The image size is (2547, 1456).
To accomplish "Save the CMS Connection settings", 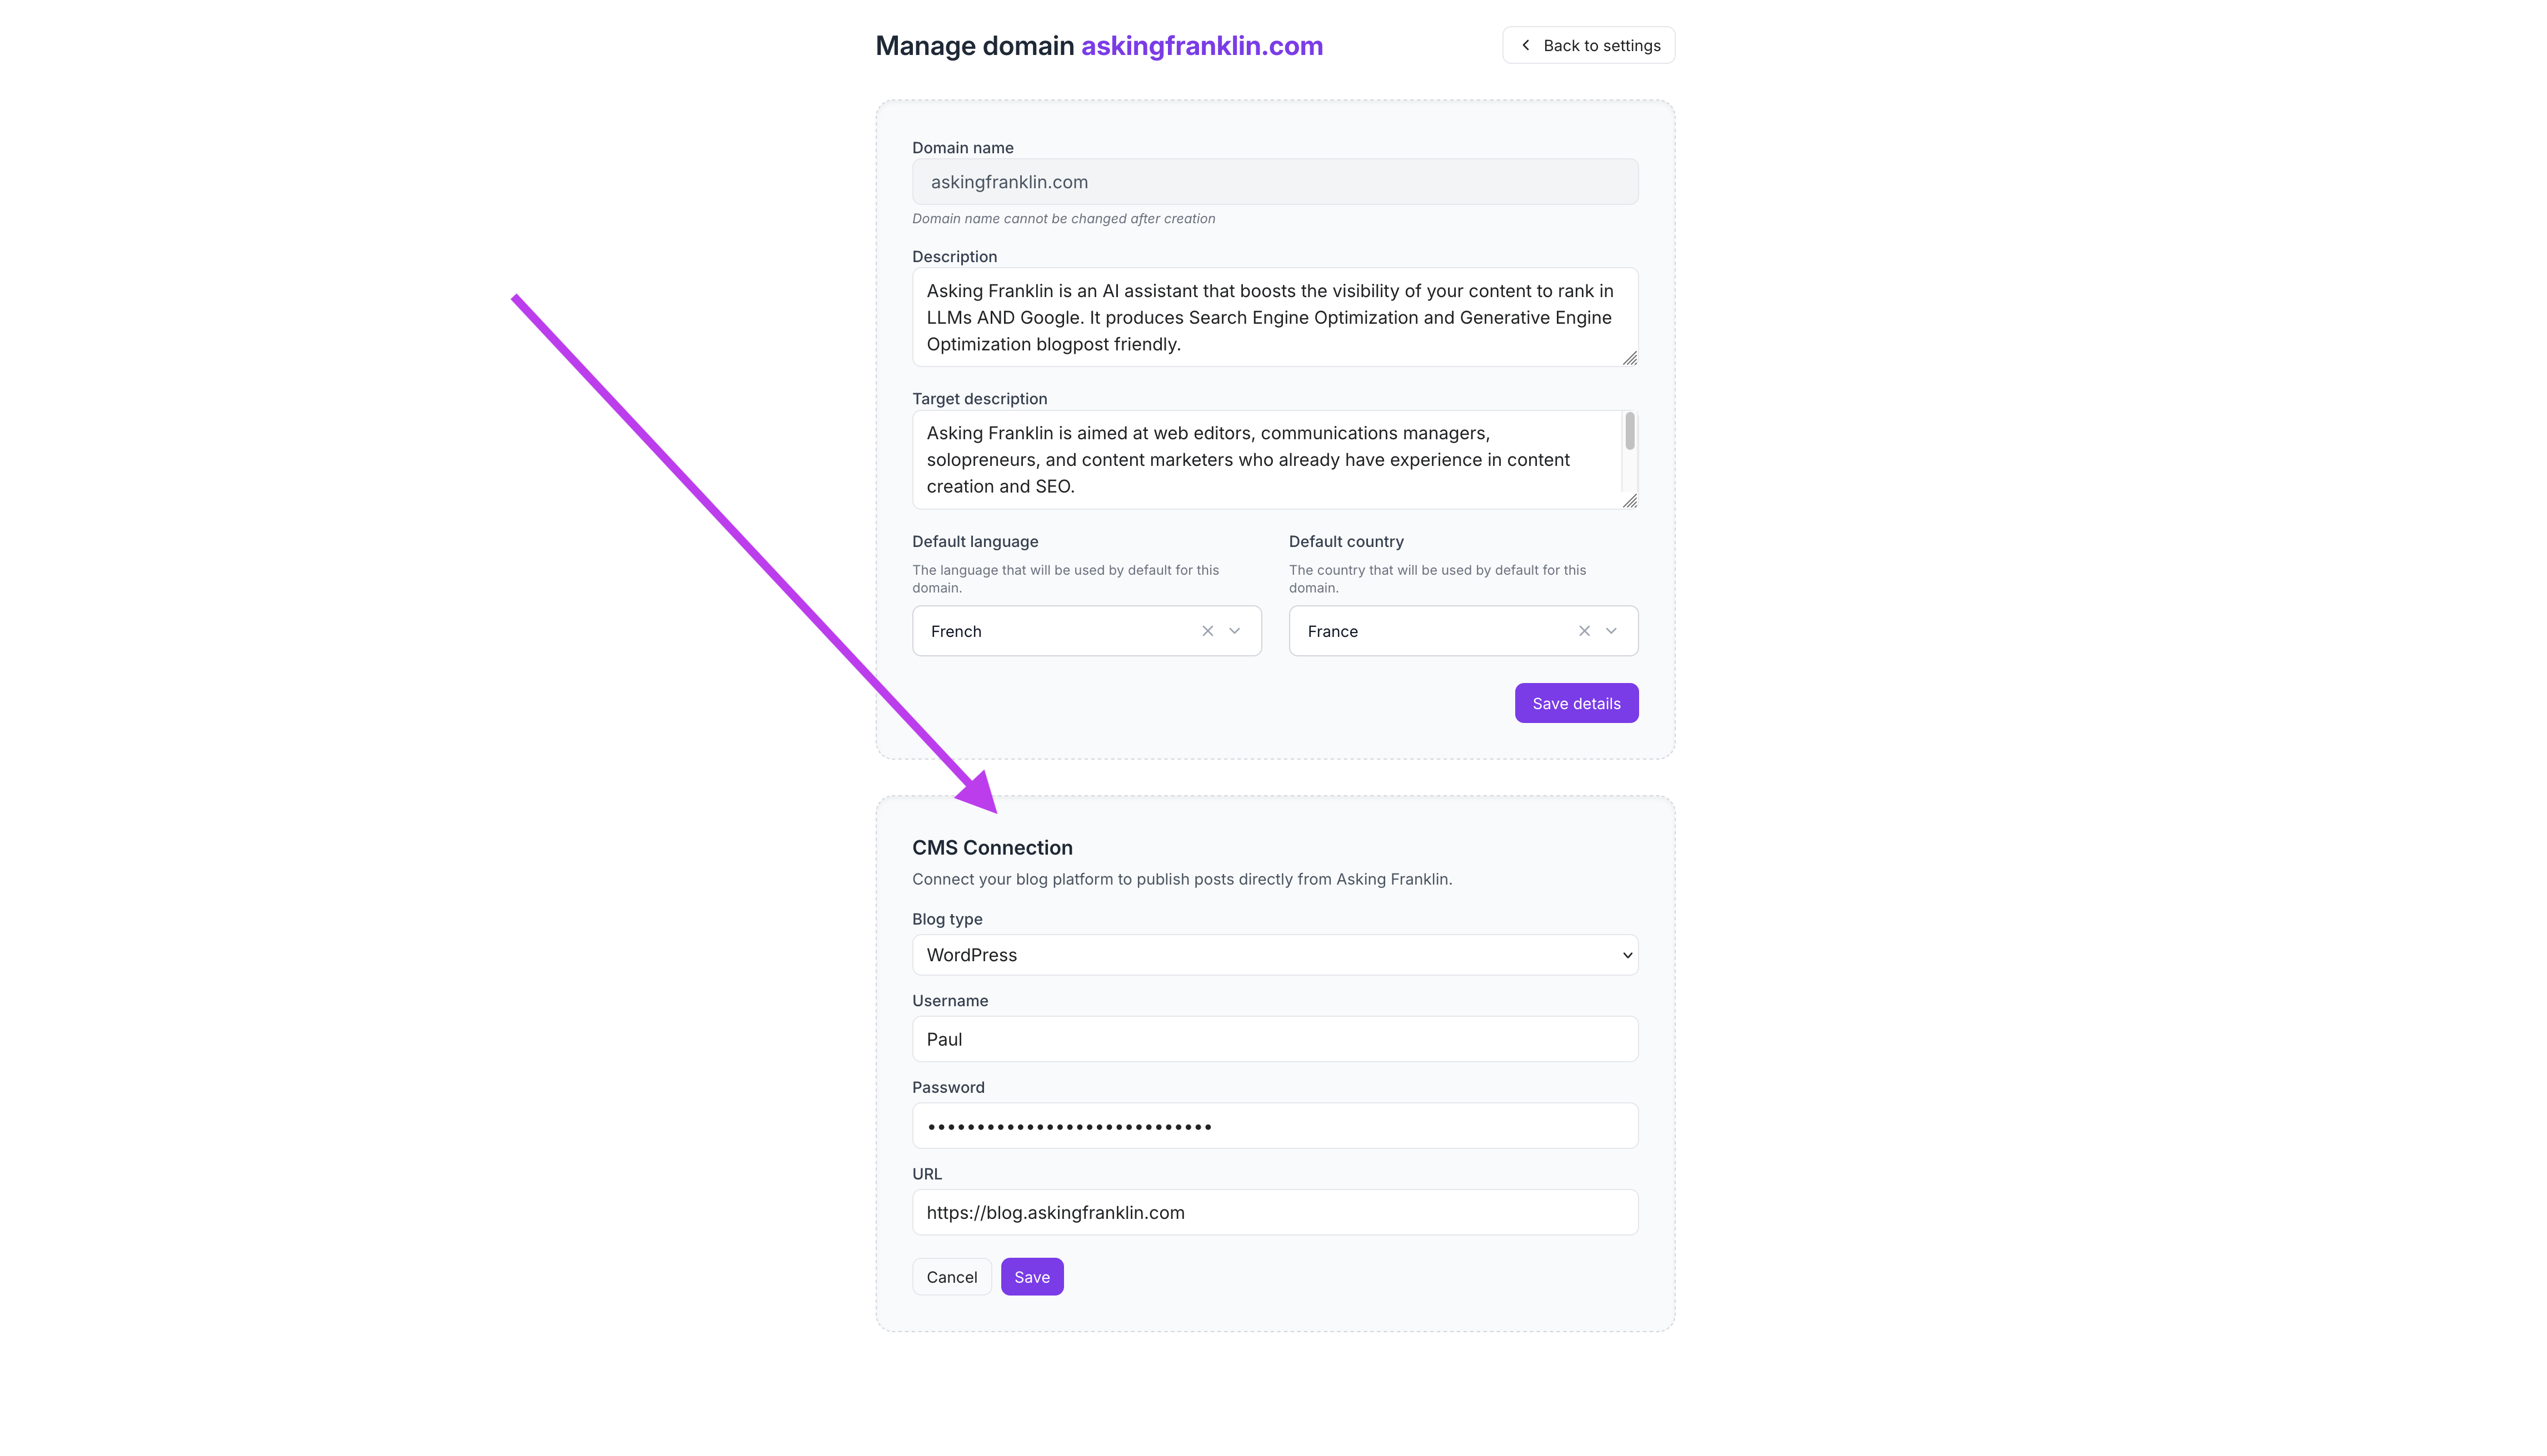I will click(x=1031, y=1276).
